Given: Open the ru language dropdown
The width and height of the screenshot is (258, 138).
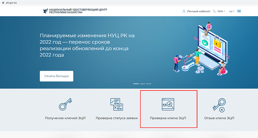Looking at the screenshot, I should coord(231,11).
